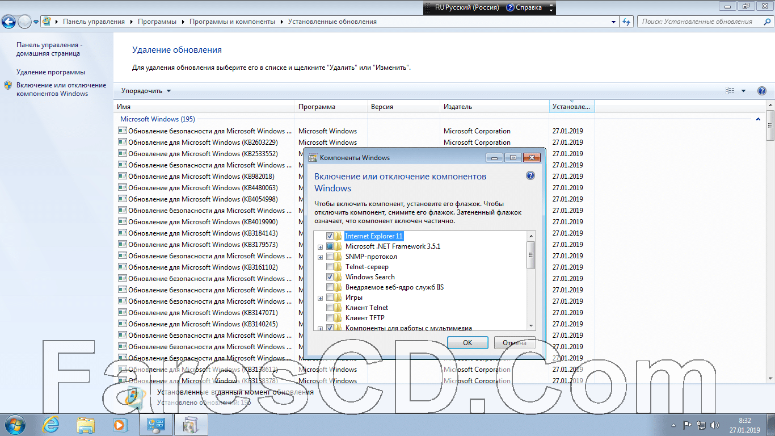Open breadcrumb arrow after Панель управления

coord(131,22)
